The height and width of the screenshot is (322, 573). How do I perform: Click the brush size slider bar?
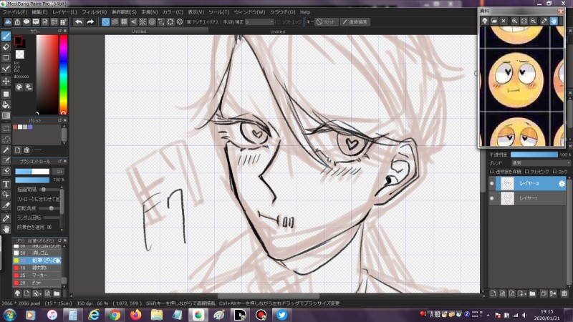[32, 171]
